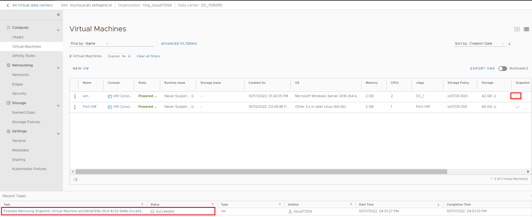Click EXPORT VMS button
Screen dimensions: 532x217
coord(482,68)
